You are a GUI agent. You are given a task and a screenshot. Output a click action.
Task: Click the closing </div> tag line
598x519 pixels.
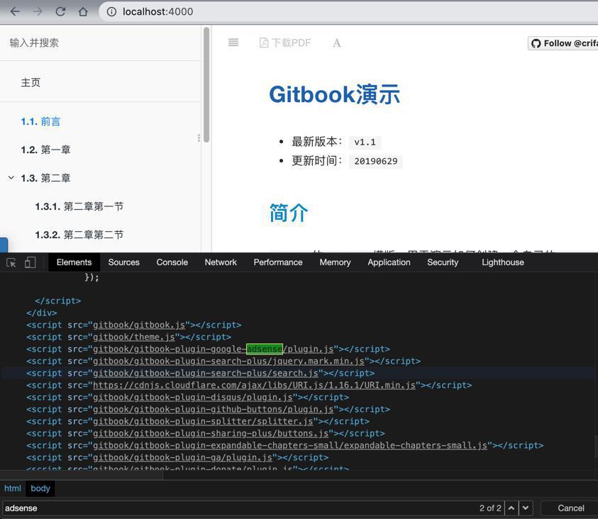(42, 313)
